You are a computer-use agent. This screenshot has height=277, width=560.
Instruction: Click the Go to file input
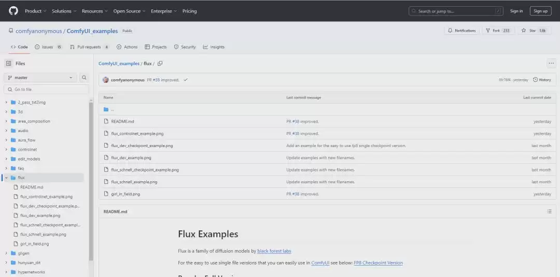click(47, 90)
